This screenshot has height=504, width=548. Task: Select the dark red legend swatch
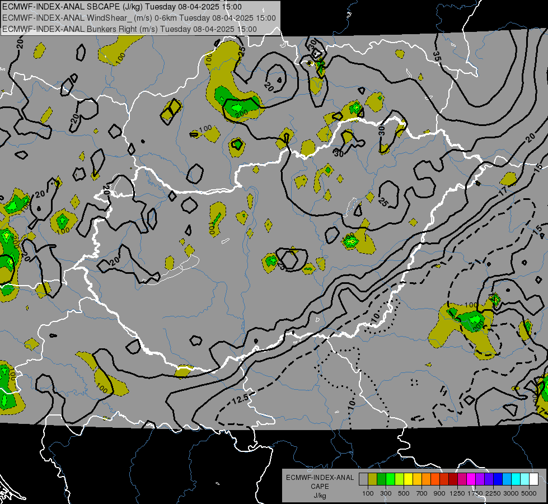tap(453, 479)
